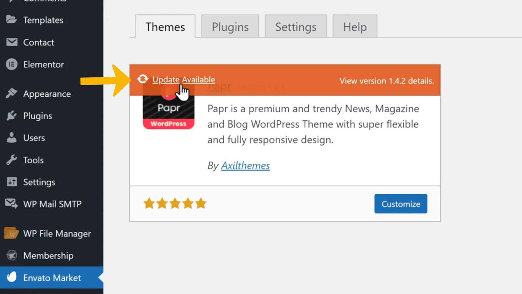Click the WP File Manager folder icon
The image size is (522, 294).
[11, 233]
